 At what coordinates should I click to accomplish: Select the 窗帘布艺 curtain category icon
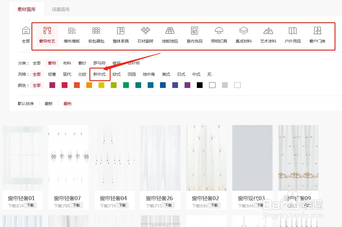click(x=47, y=34)
